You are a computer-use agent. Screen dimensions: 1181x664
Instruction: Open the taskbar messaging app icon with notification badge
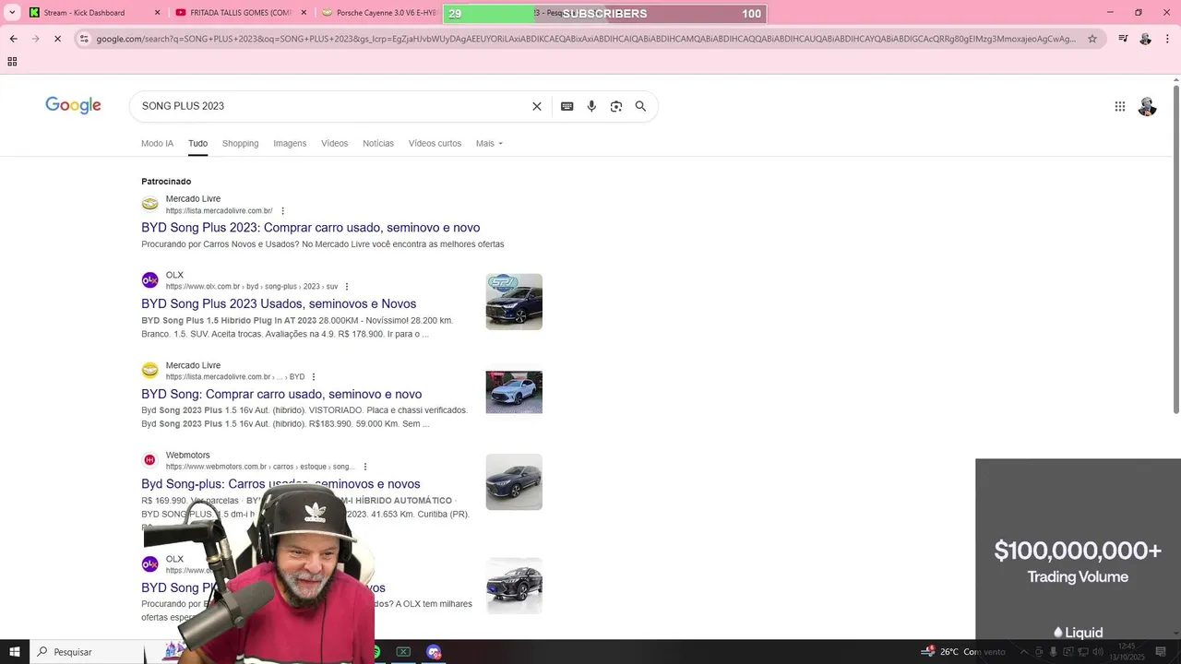tap(434, 652)
